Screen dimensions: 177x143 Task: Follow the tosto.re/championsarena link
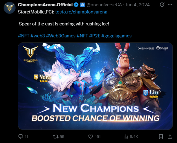pyautogui.click(x=81, y=12)
